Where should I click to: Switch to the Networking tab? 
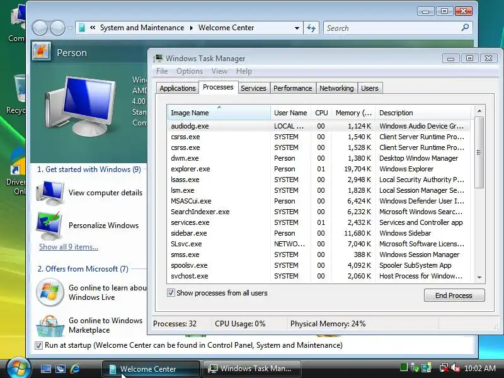click(336, 88)
